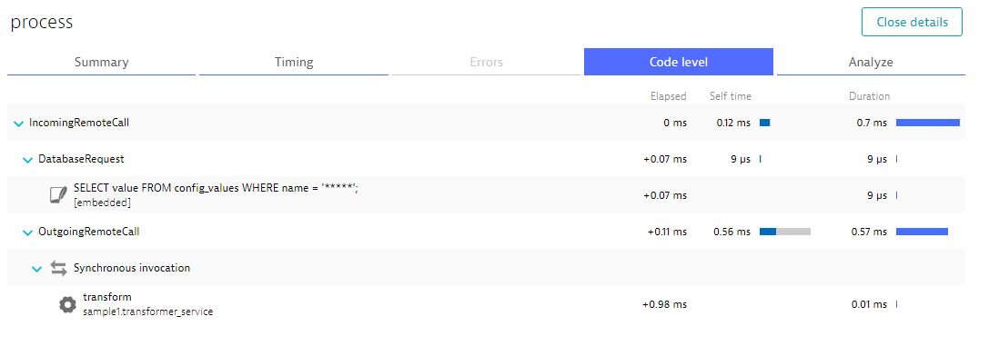Viewport: 989px width, 356px height.
Task: Select the Code level tab
Action: click(x=679, y=62)
